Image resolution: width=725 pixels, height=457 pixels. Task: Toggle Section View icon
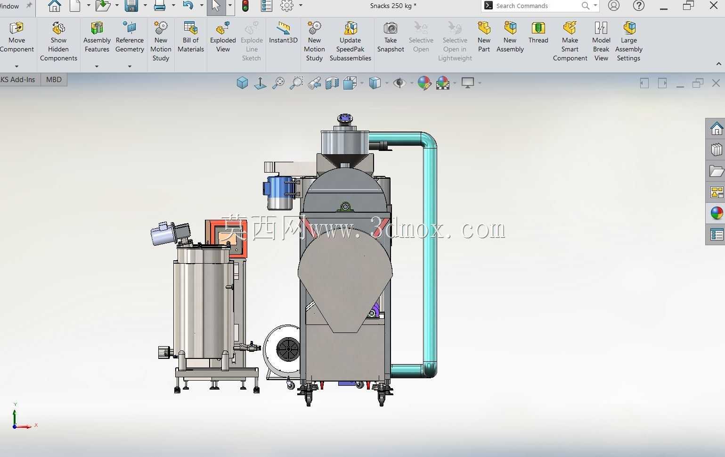pos(332,83)
